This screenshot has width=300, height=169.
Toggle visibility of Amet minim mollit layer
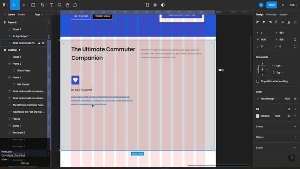43,43
